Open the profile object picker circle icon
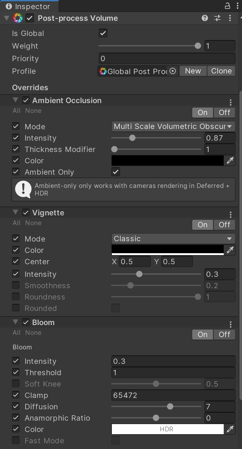The height and width of the screenshot is (449, 242). coord(173,71)
